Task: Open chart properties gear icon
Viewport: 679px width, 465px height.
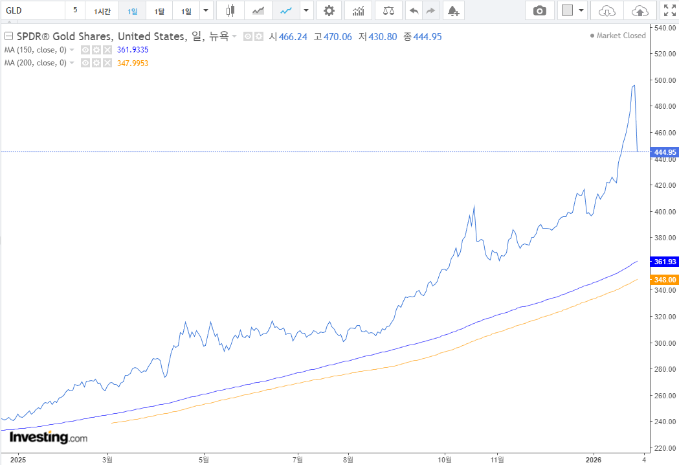Action: click(x=329, y=11)
